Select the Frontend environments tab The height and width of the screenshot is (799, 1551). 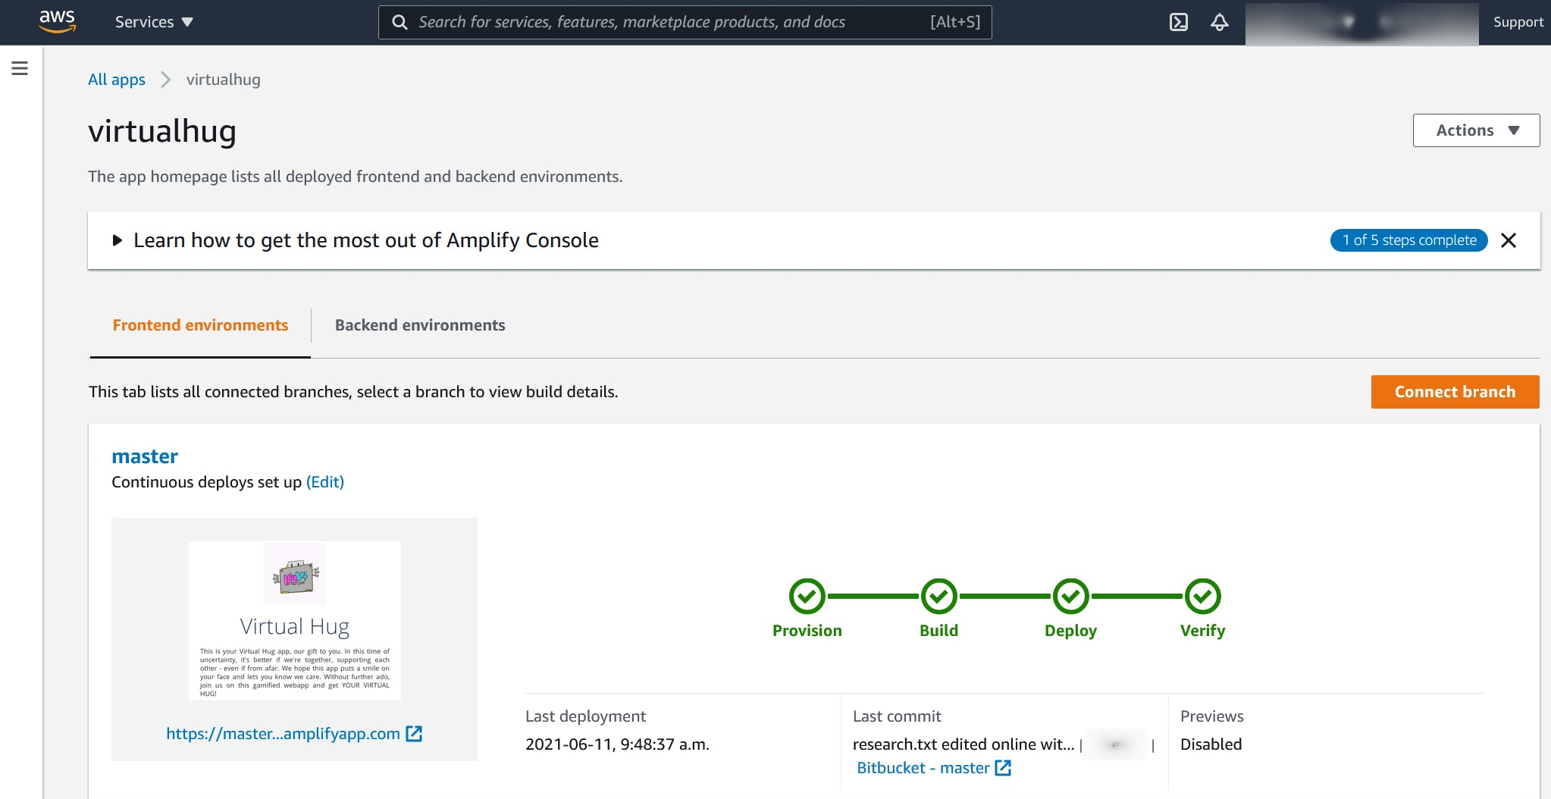click(x=200, y=325)
